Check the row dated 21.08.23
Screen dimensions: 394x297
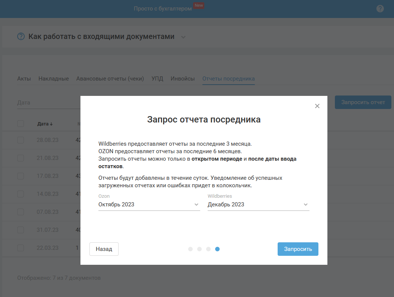21,158
